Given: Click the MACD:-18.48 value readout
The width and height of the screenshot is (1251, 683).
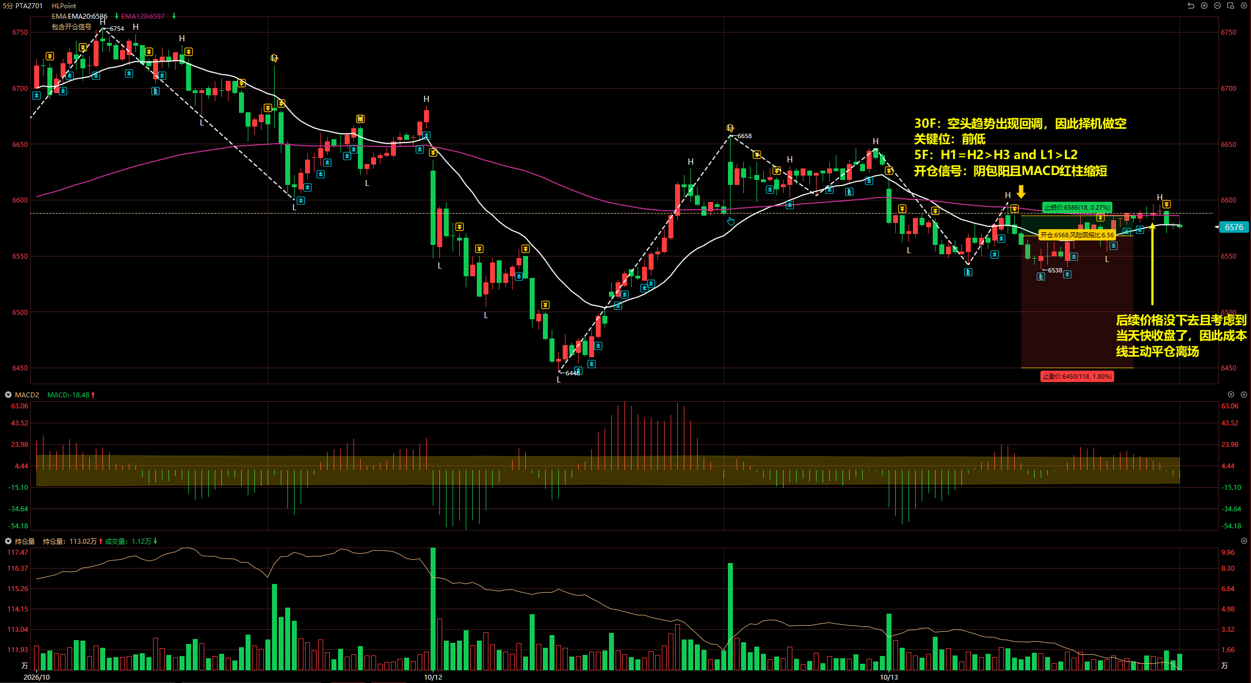Looking at the screenshot, I should [68, 395].
